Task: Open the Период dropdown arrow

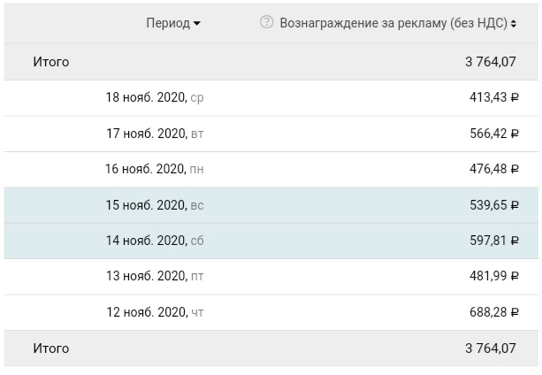Action: [196, 24]
